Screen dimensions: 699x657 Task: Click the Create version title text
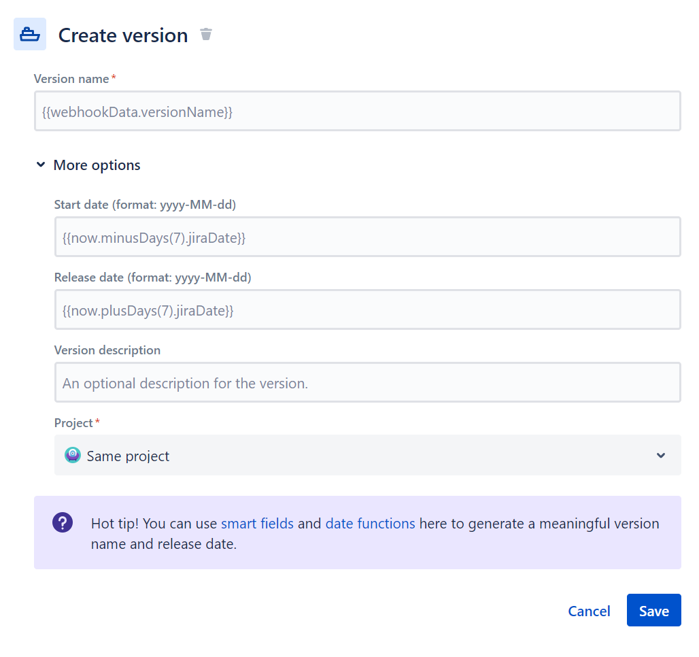pyautogui.click(x=123, y=35)
